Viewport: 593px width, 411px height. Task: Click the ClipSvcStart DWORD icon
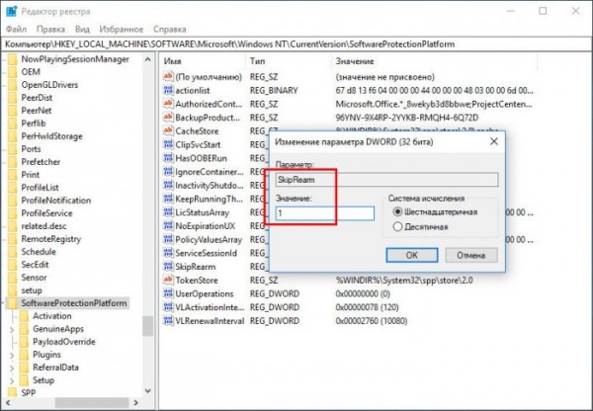coord(168,144)
